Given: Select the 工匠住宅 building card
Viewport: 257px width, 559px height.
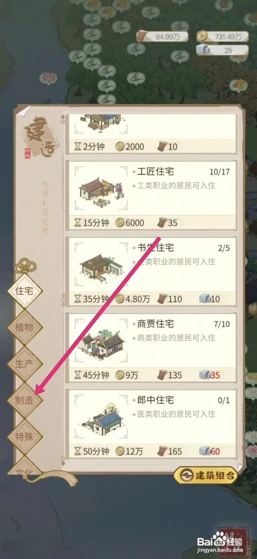Looking at the screenshot, I should (151, 195).
